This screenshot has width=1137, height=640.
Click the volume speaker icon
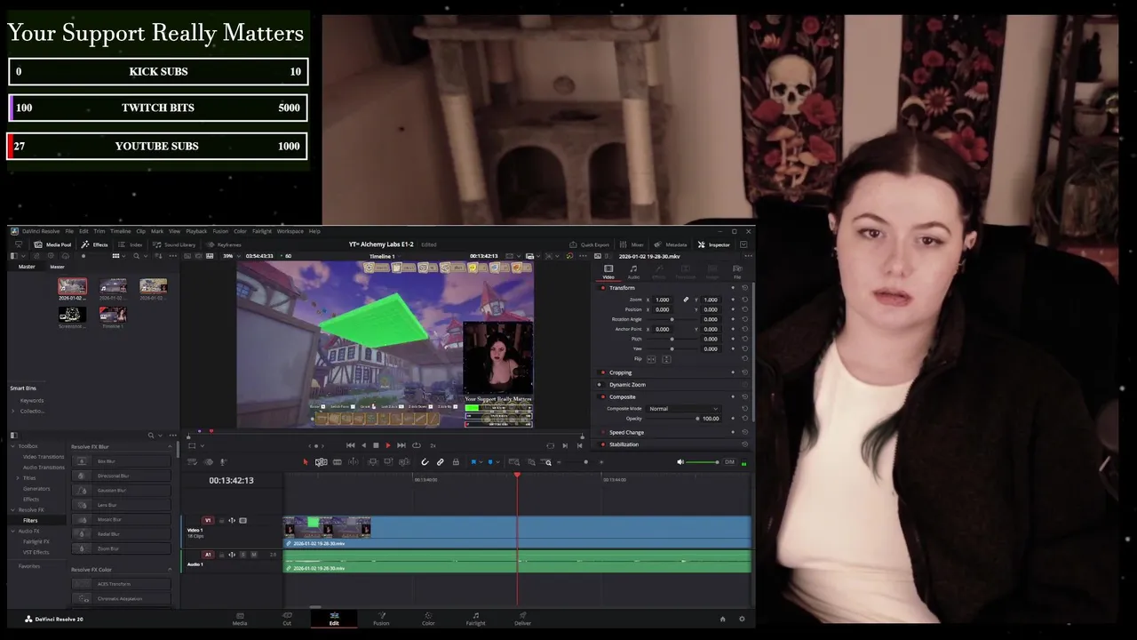coord(680,462)
